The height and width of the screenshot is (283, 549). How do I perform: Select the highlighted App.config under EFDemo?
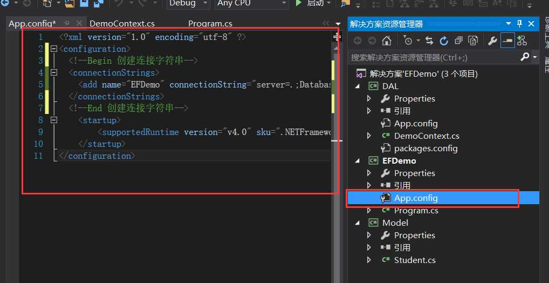416,198
